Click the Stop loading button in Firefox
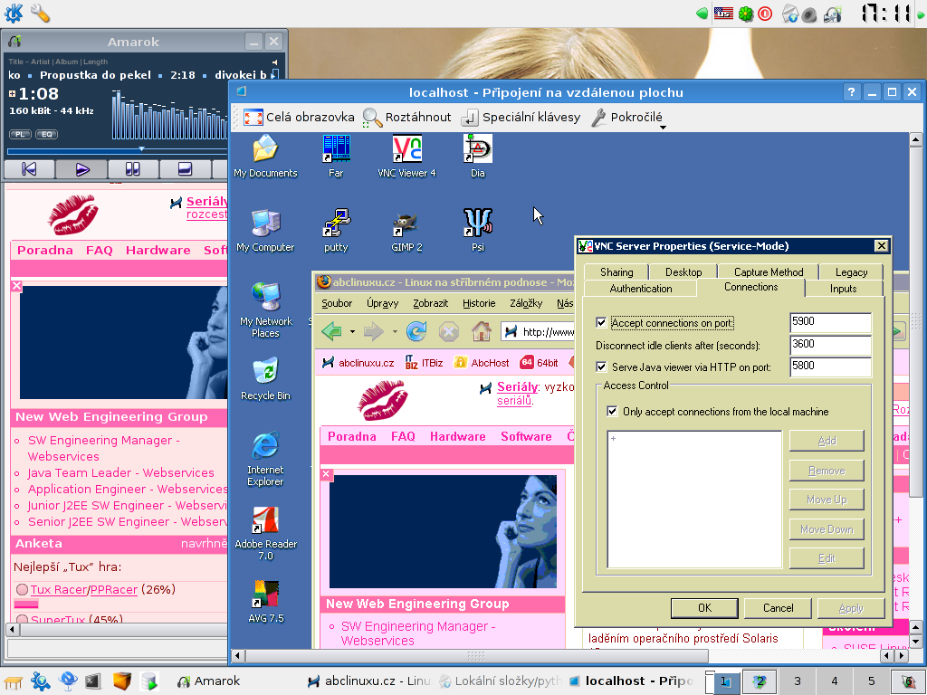The image size is (927, 695). pyautogui.click(x=449, y=331)
